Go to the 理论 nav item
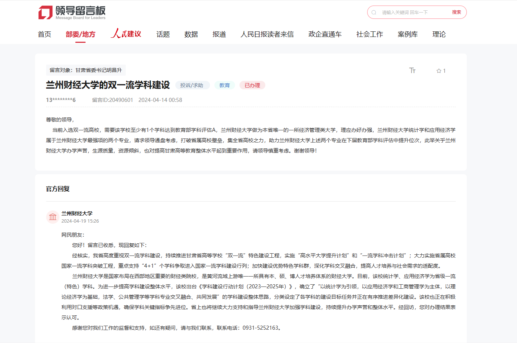The width and height of the screenshot is (517, 343). 439,34
